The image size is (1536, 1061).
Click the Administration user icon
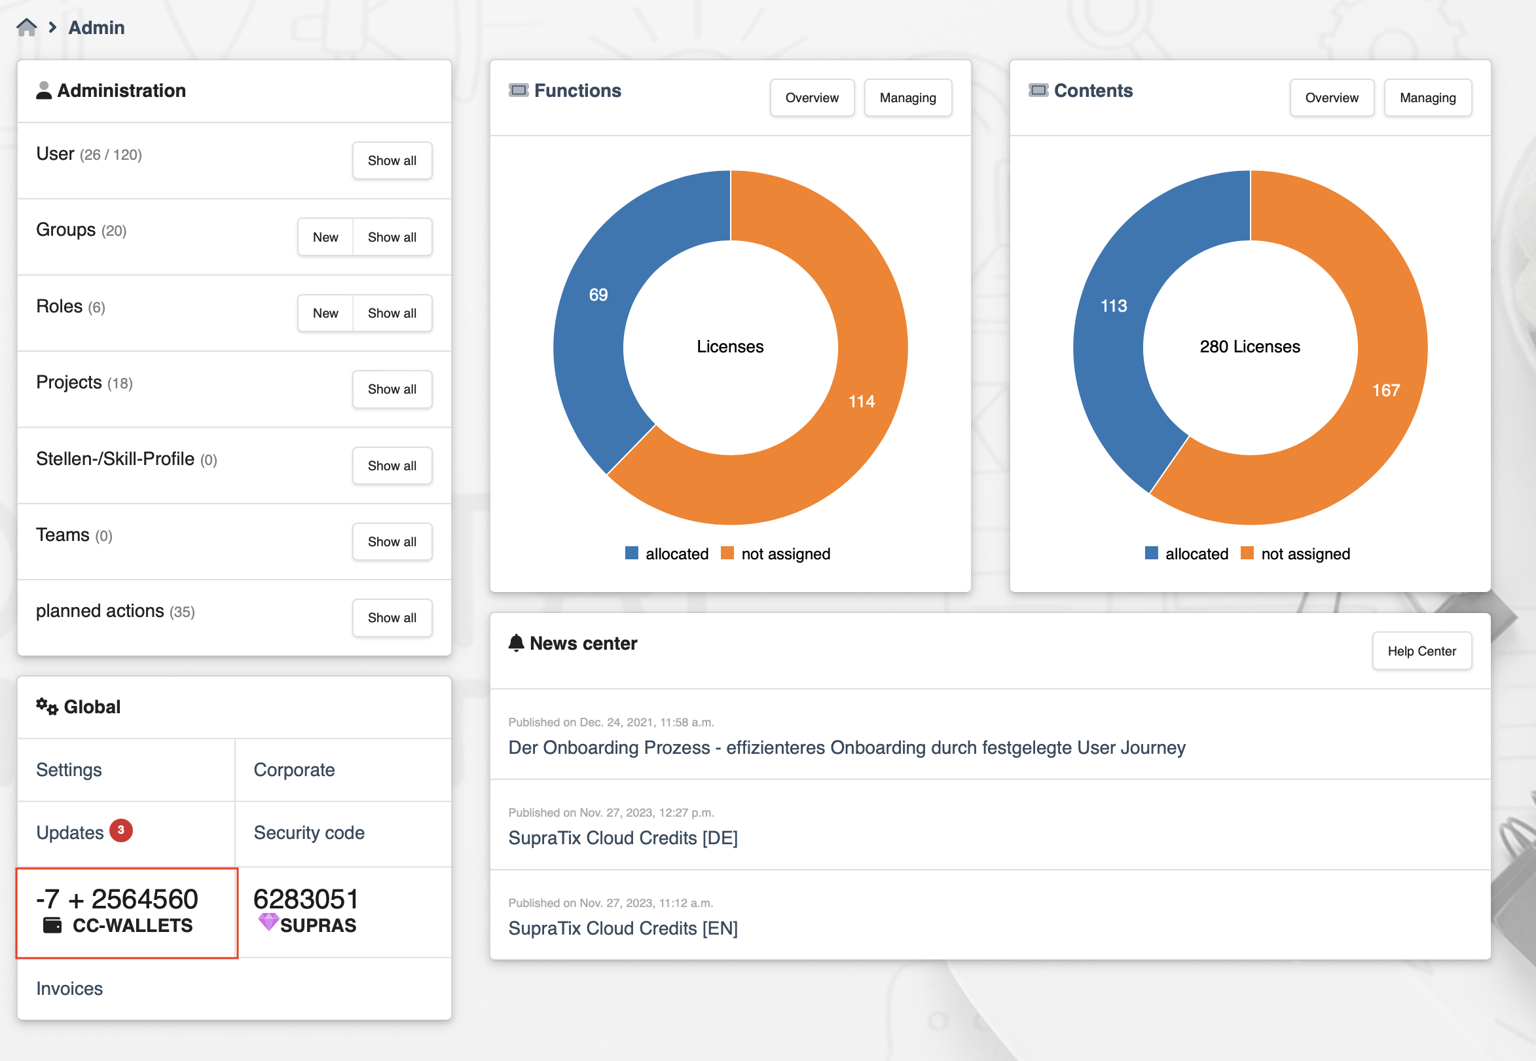pyautogui.click(x=44, y=90)
